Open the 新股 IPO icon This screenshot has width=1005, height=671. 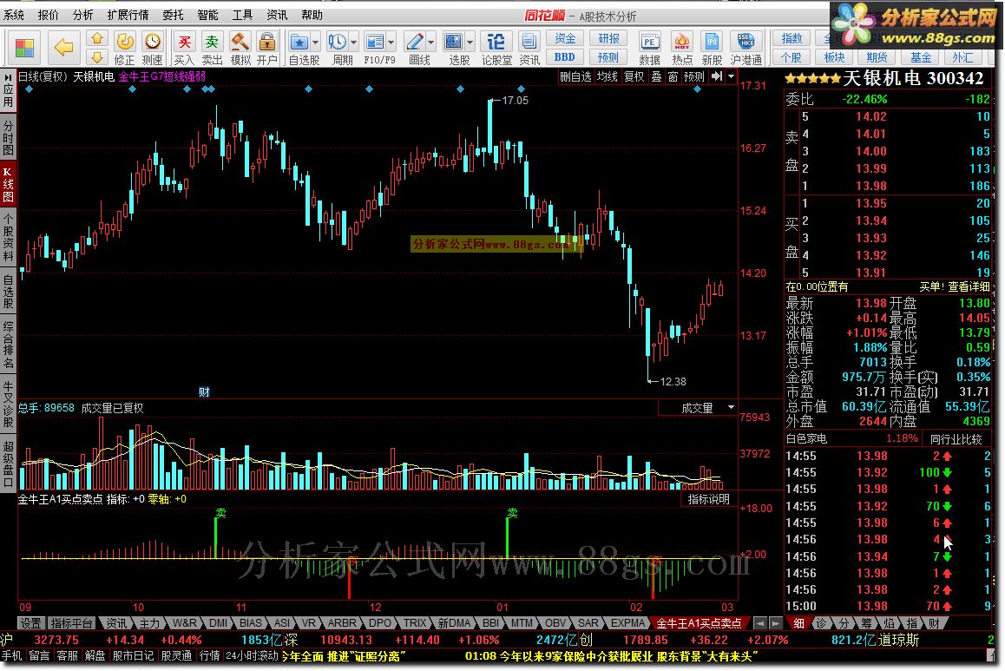712,48
